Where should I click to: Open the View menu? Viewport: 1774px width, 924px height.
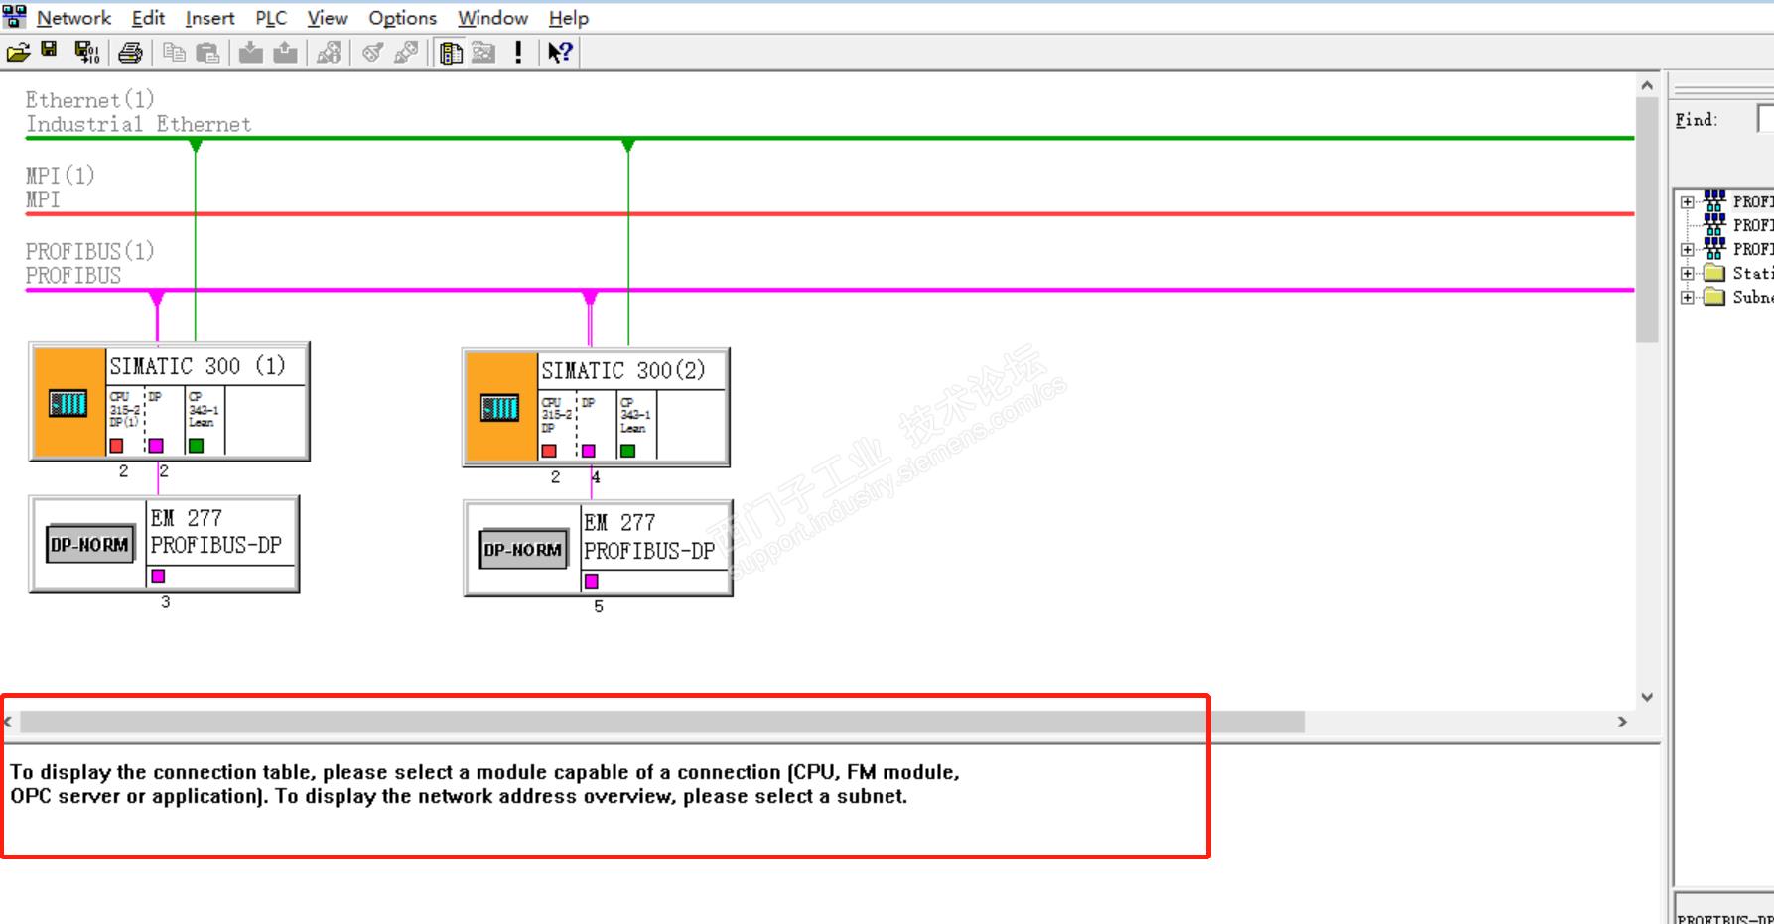click(x=328, y=18)
